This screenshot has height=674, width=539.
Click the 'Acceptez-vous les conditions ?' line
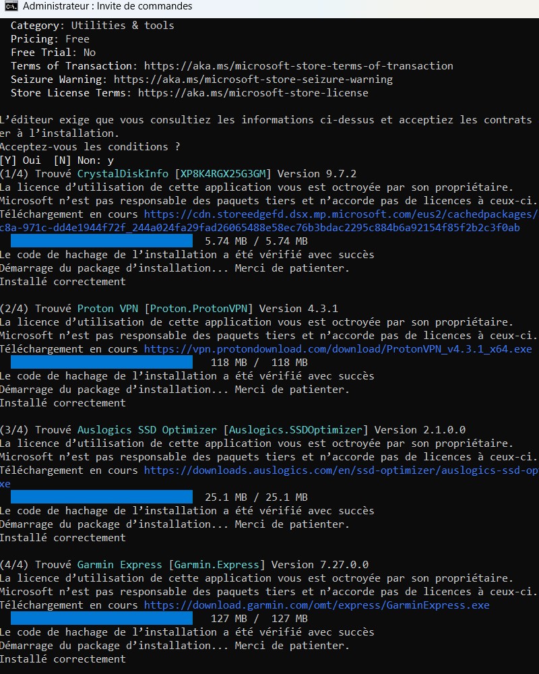(90, 147)
